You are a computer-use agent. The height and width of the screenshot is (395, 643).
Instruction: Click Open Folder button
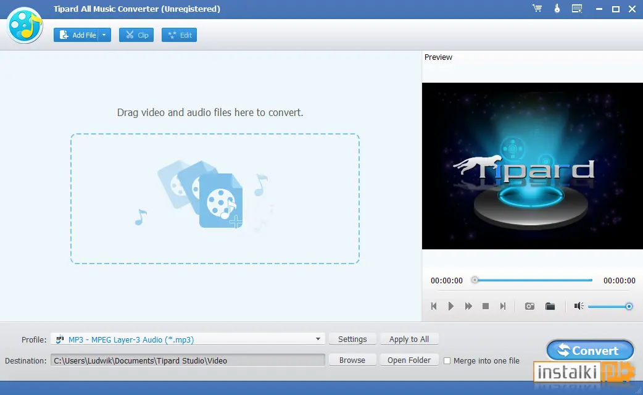pyautogui.click(x=409, y=360)
